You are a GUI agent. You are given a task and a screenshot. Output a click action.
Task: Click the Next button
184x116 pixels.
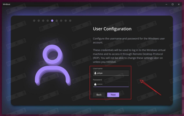(113, 95)
